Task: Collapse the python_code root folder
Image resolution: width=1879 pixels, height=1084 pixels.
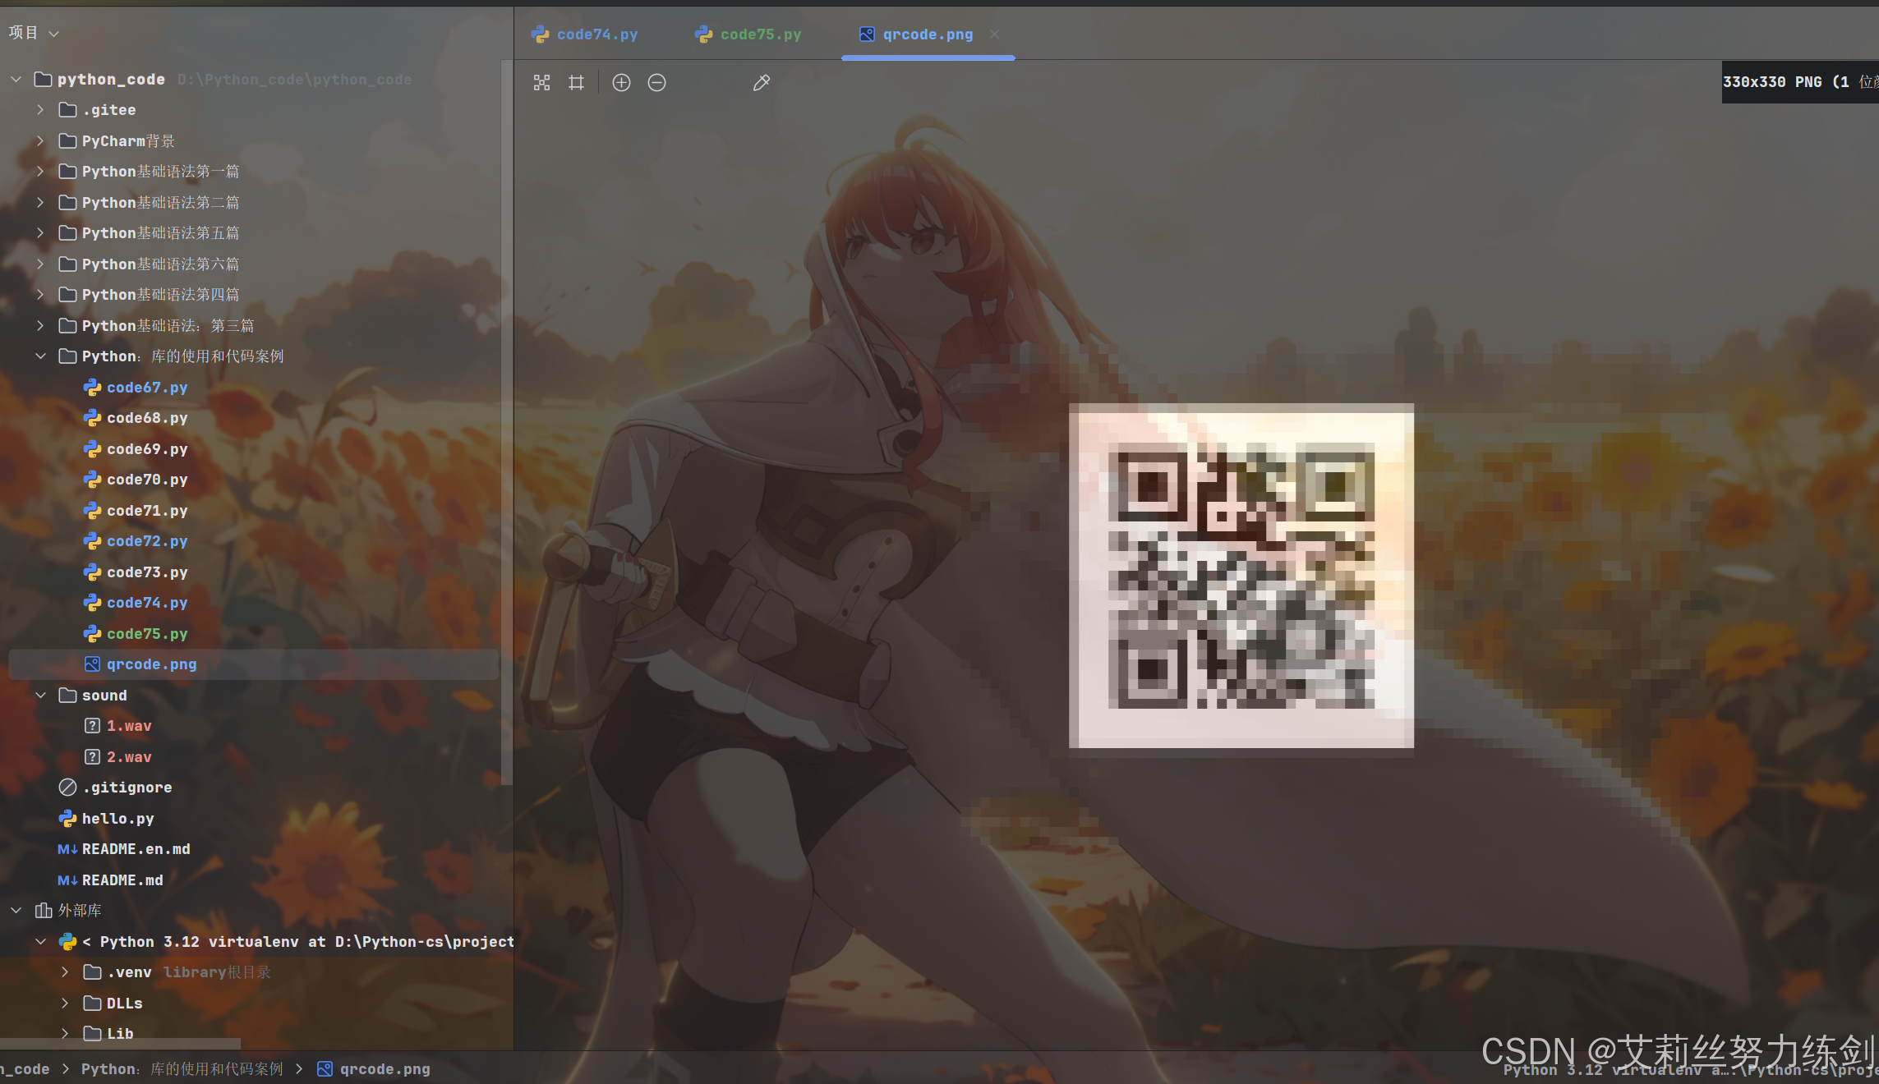Action: 16,80
